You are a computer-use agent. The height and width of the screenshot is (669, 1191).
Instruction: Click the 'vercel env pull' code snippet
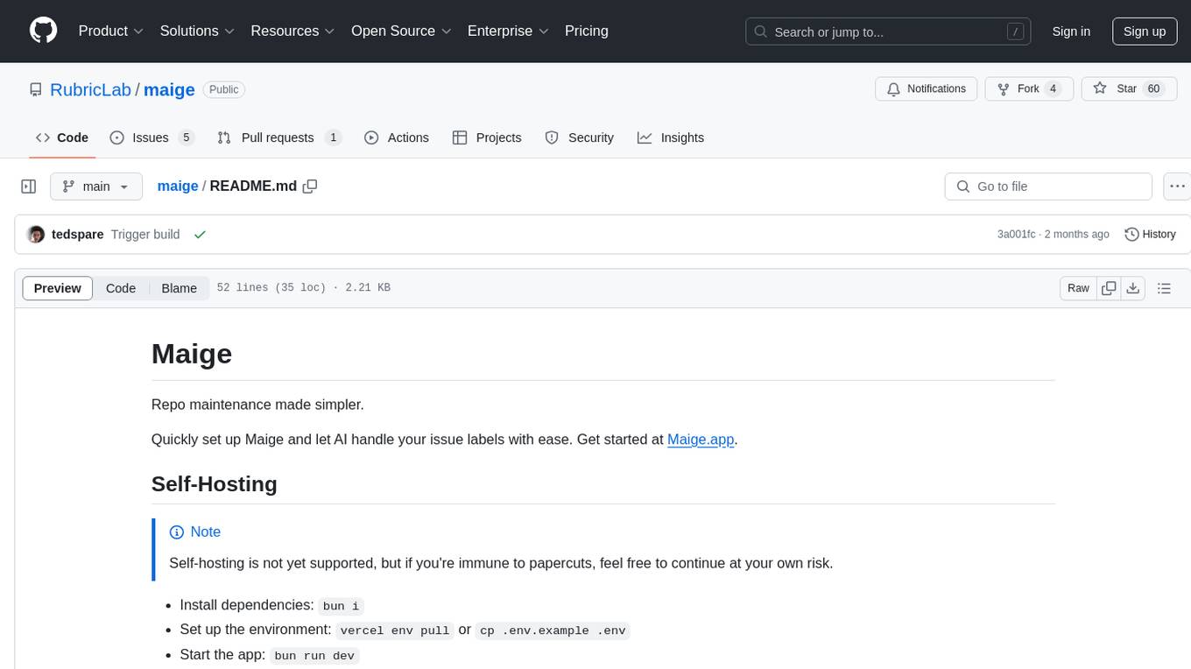pyautogui.click(x=395, y=630)
